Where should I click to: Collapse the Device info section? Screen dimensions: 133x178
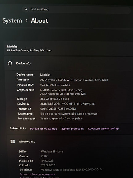pos(69,63)
